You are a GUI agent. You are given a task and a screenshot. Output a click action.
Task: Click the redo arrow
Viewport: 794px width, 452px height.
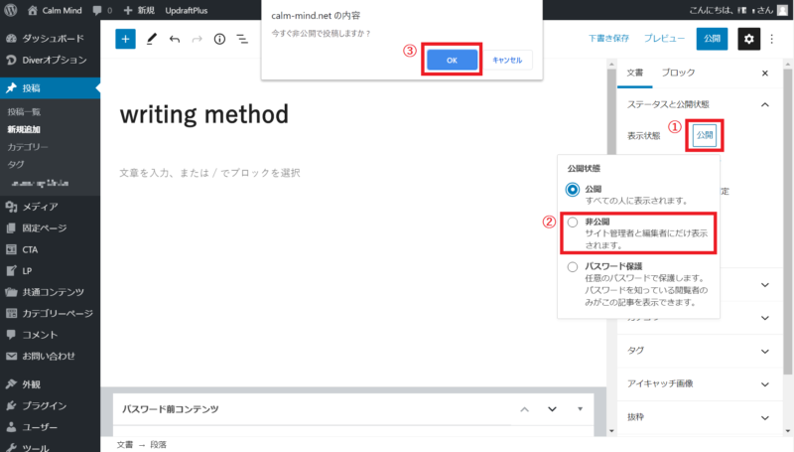pyautogui.click(x=197, y=39)
